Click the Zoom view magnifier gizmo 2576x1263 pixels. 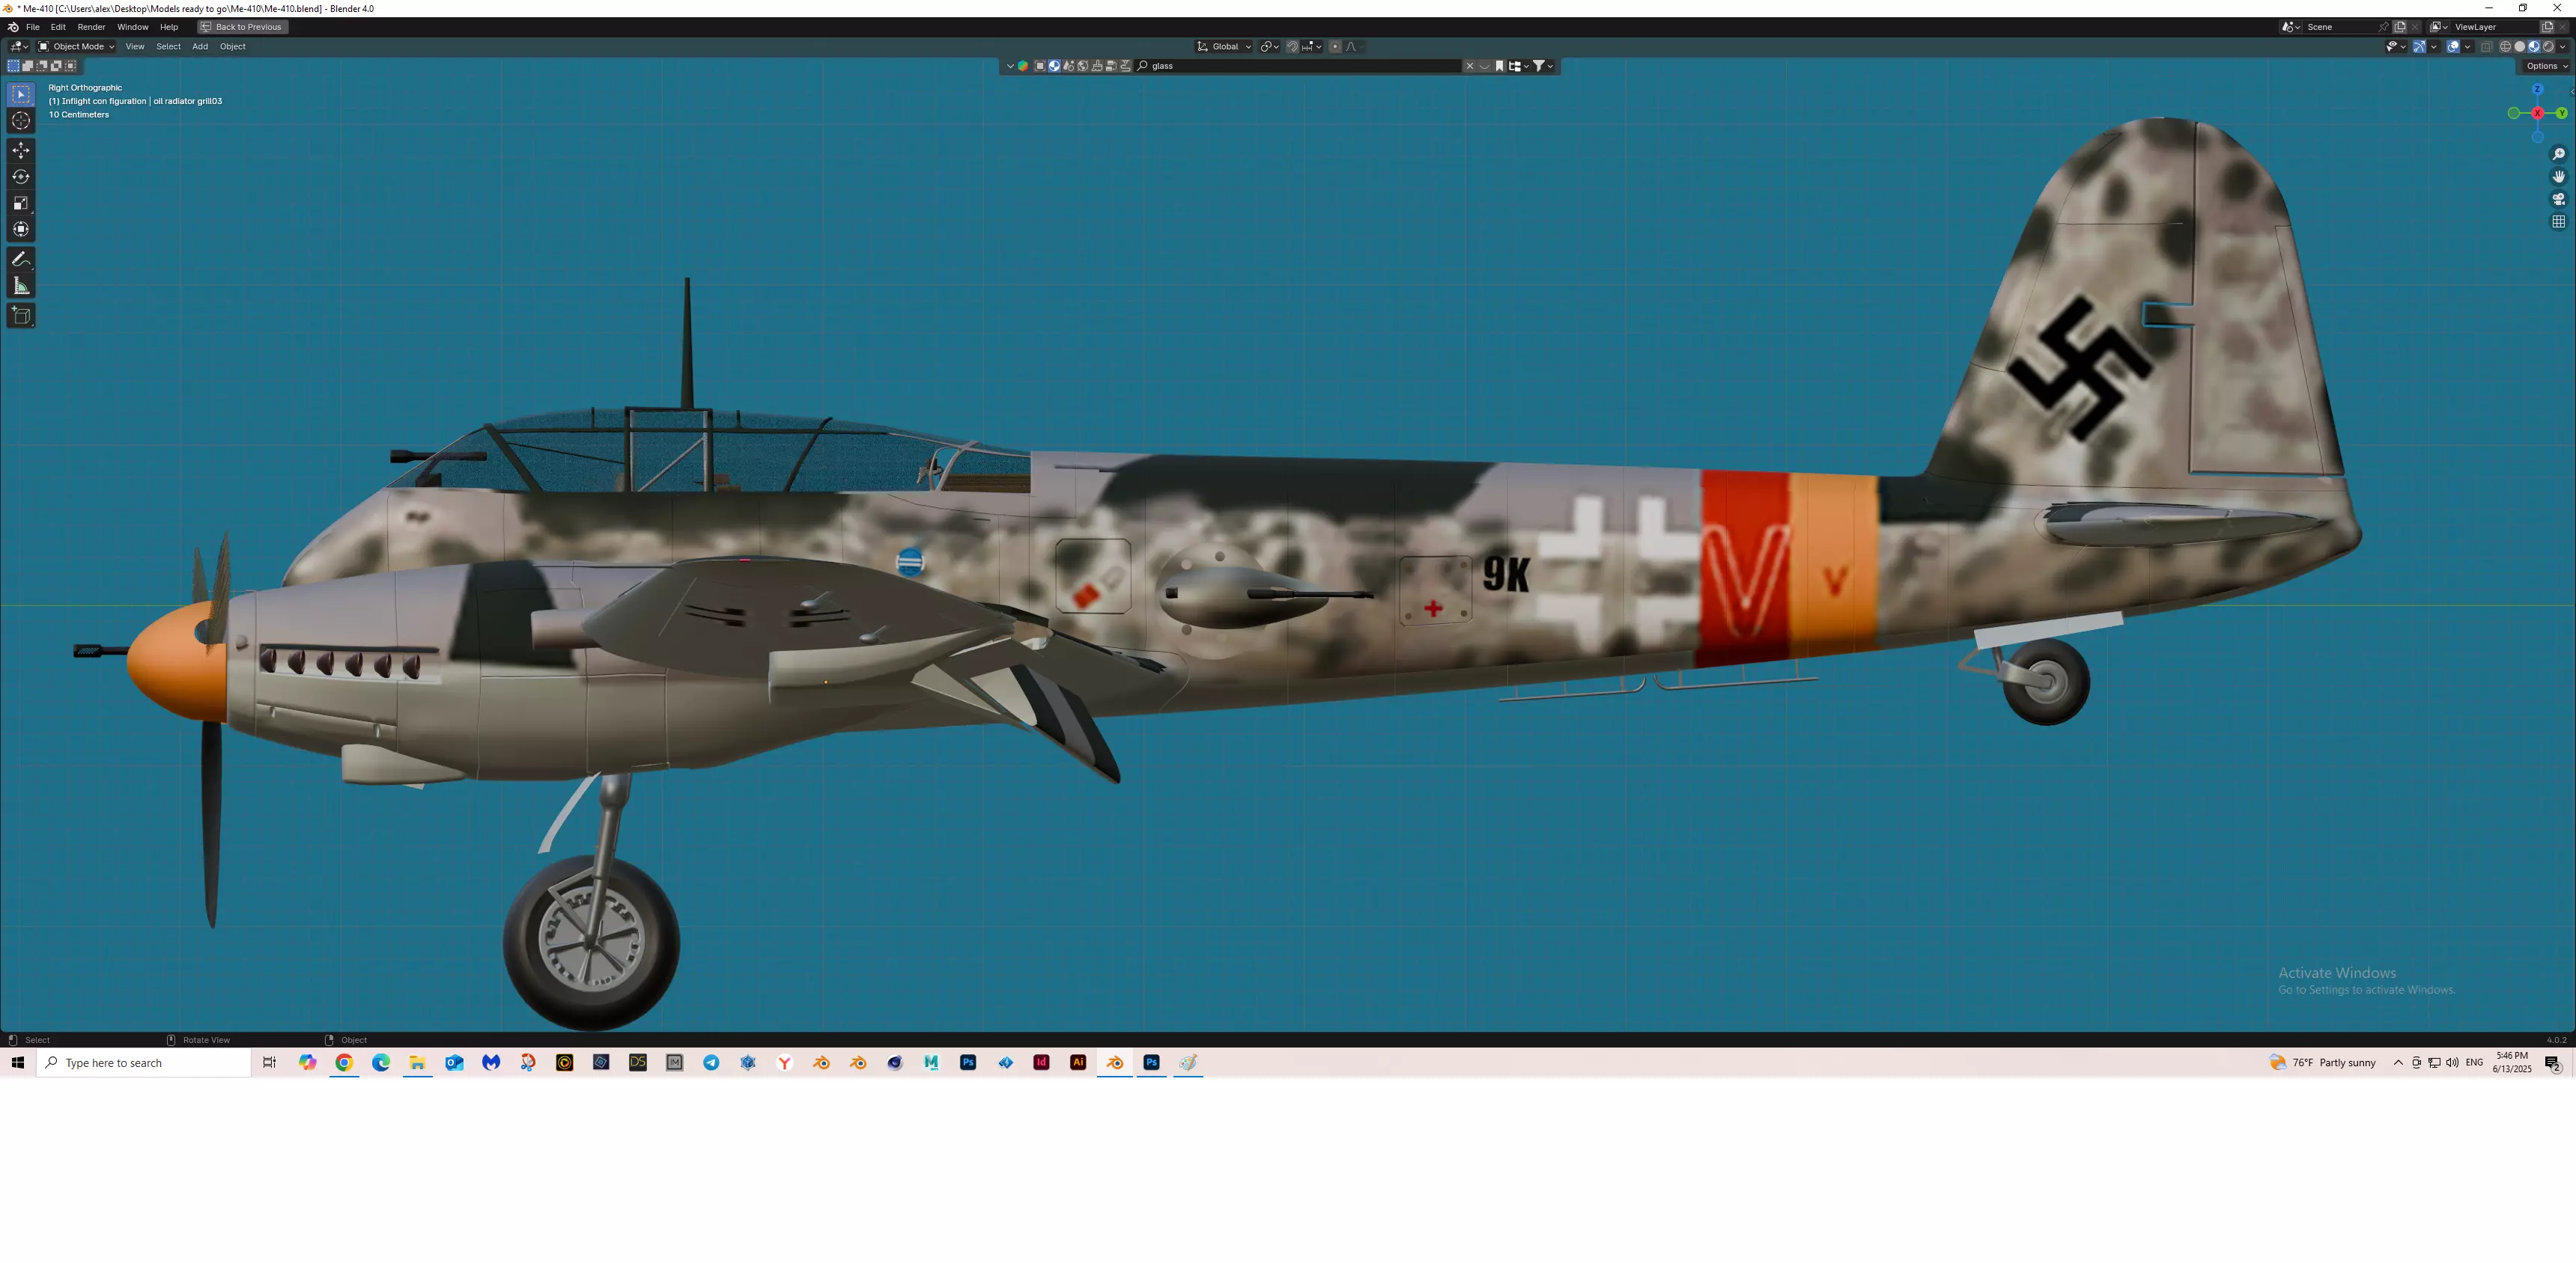click(x=2558, y=154)
